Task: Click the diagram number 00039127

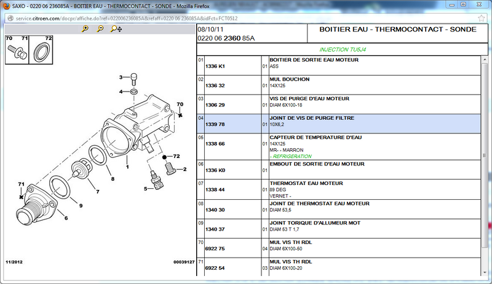Action: coord(184,262)
